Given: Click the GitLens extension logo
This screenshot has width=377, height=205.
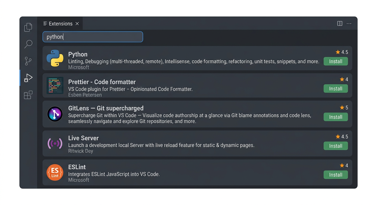Looking at the screenshot, I should click(x=55, y=114).
